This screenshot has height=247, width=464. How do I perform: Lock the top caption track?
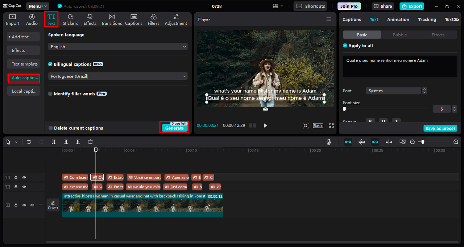tap(16, 177)
